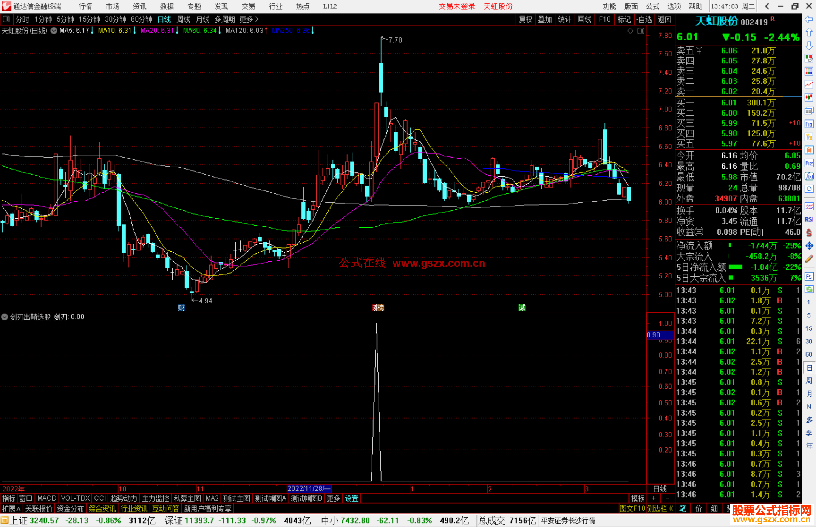The height and width of the screenshot is (527, 816).
Task: Open the 公式 menu
Action: (x=652, y=6)
